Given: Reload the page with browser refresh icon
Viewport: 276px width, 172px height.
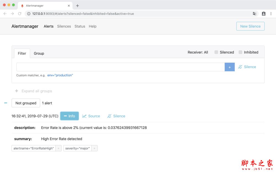Looking at the screenshot, I should [x=20, y=14].
